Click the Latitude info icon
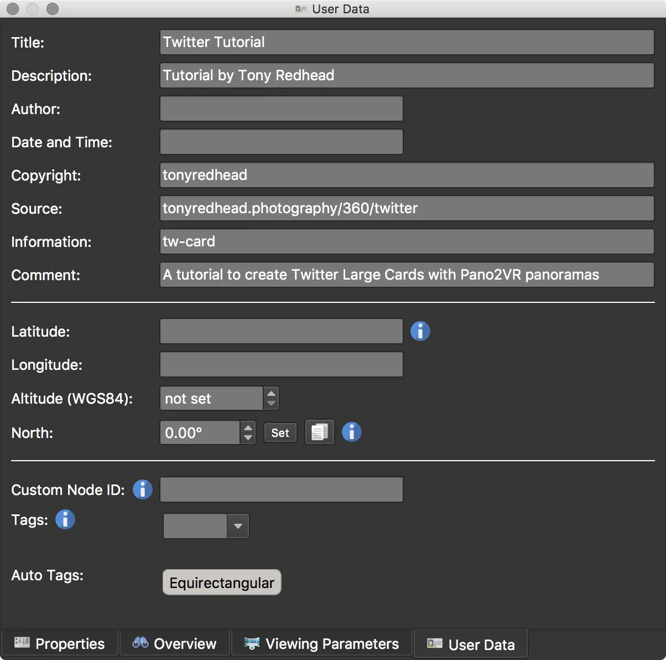Viewport: 666px width, 660px height. point(420,331)
